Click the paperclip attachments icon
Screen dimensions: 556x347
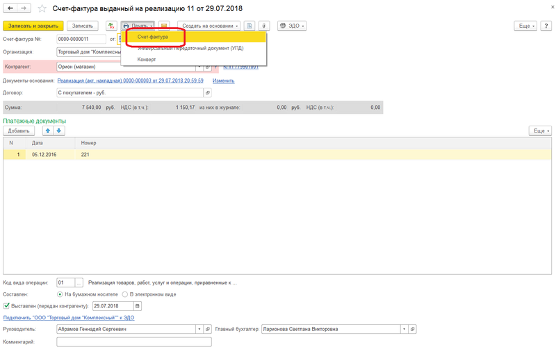[264, 26]
